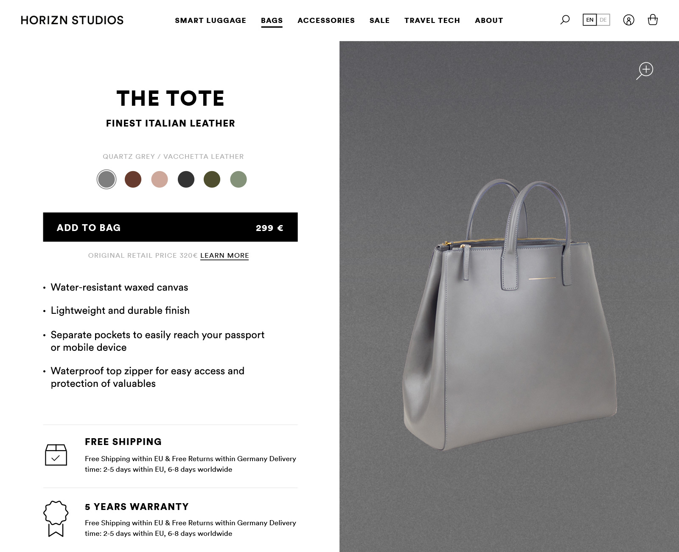The image size is (679, 552).
Task: Choose the pink blush color swatch
Action: point(160,179)
